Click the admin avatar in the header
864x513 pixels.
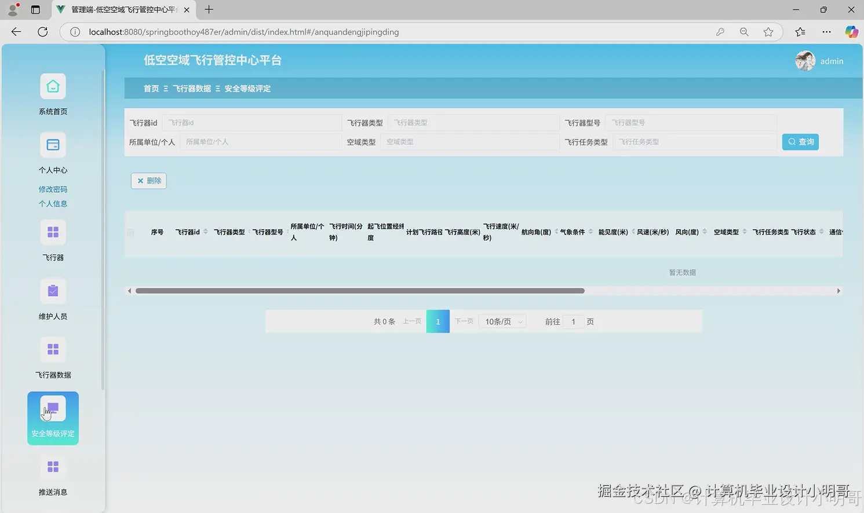click(x=805, y=61)
